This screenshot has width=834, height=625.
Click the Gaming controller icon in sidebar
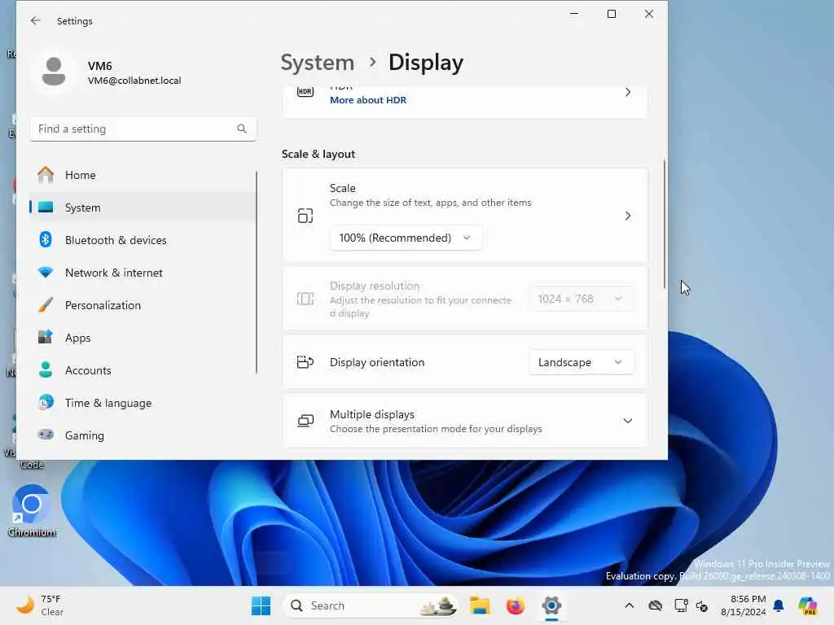click(46, 435)
